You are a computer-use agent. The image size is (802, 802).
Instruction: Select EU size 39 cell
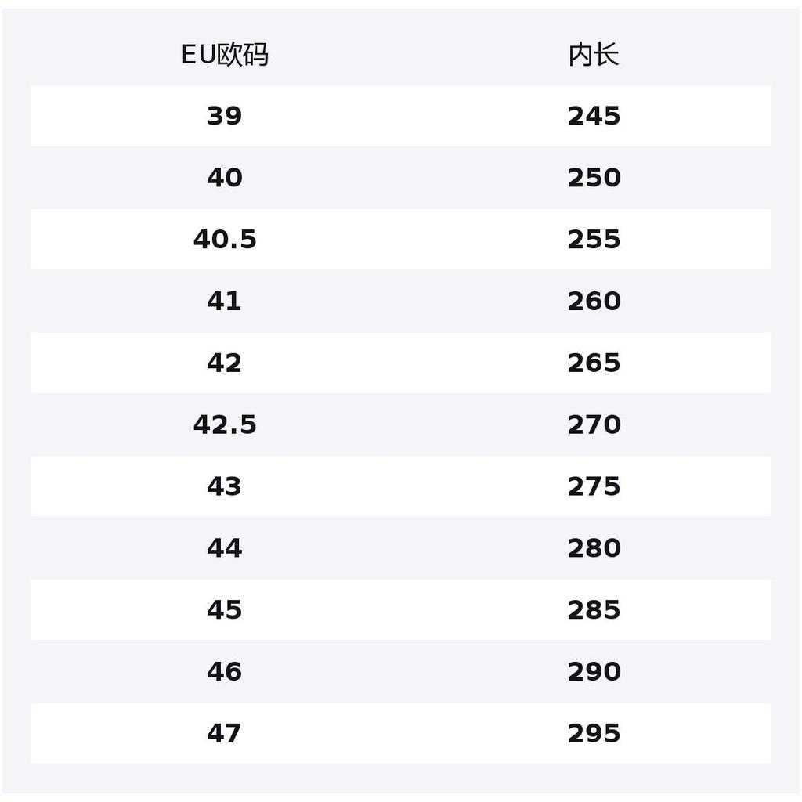point(224,116)
